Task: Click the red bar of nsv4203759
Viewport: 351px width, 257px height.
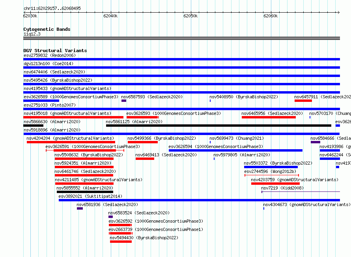Action: click(x=275, y=184)
